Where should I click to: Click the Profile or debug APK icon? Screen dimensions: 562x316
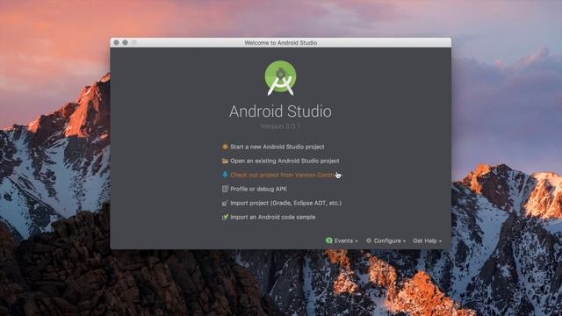click(225, 189)
